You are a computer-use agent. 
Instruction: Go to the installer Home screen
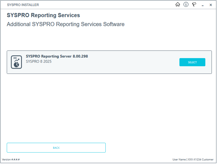pyautogui.click(x=177, y=5)
